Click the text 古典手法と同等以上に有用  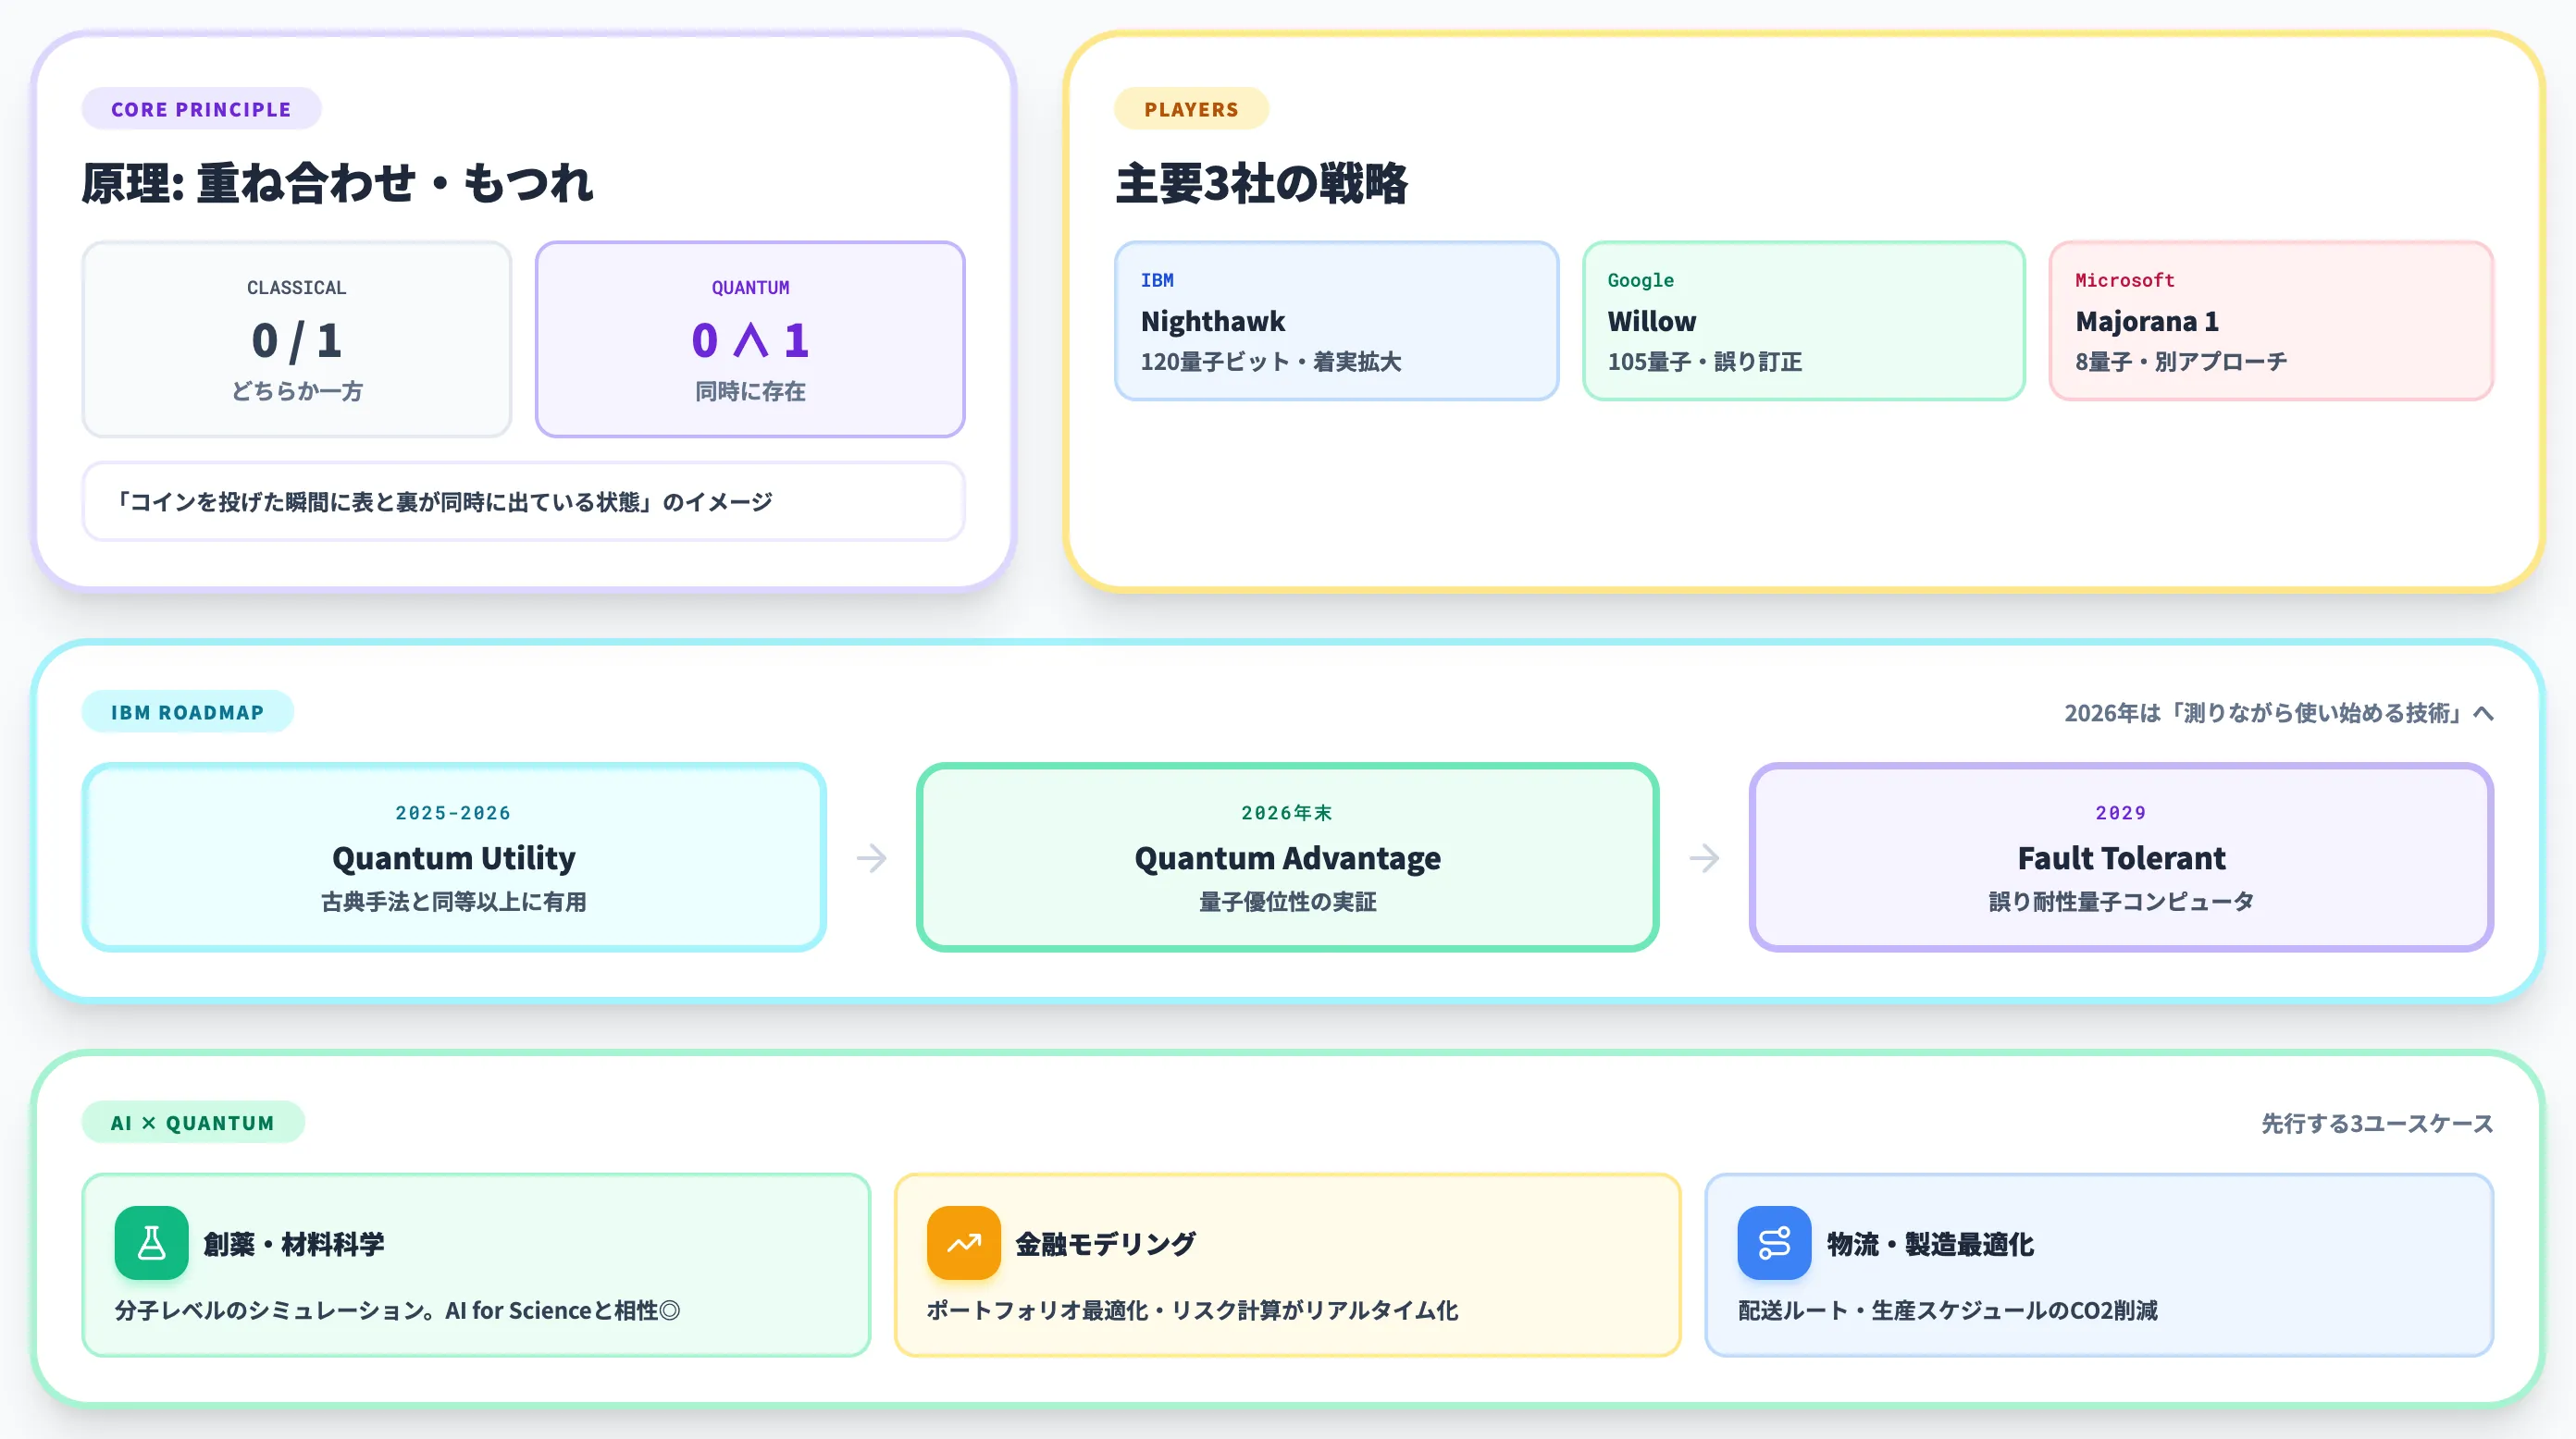(454, 903)
